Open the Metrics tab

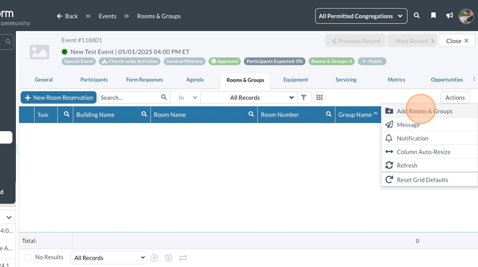(x=396, y=79)
